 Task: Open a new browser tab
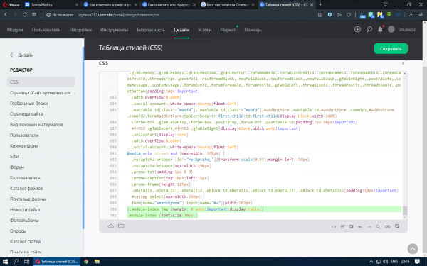click(x=320, y=4)
